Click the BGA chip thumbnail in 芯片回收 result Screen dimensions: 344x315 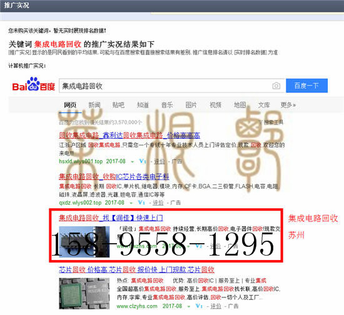84,294
